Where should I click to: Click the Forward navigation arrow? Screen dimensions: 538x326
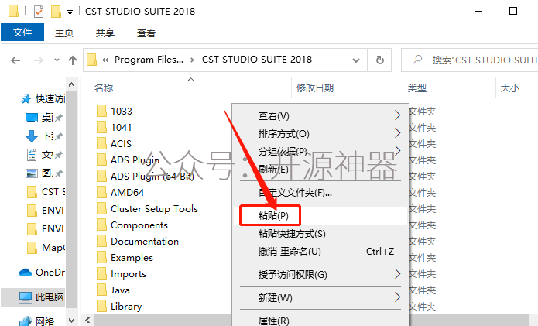click(x=39, y=60)
